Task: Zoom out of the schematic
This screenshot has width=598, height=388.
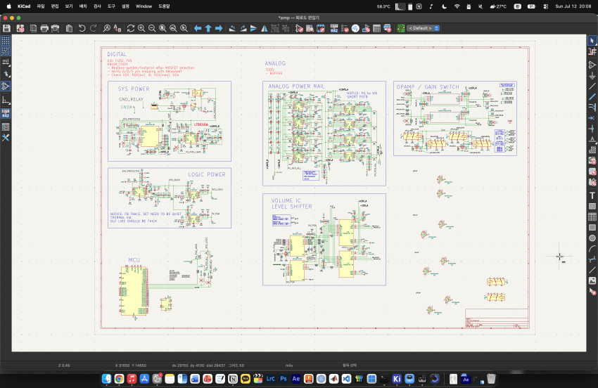Action: [152, 28]
